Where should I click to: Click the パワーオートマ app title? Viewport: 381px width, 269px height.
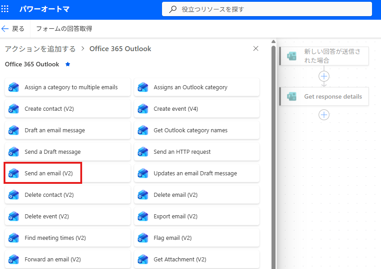[x=44, y=9]
